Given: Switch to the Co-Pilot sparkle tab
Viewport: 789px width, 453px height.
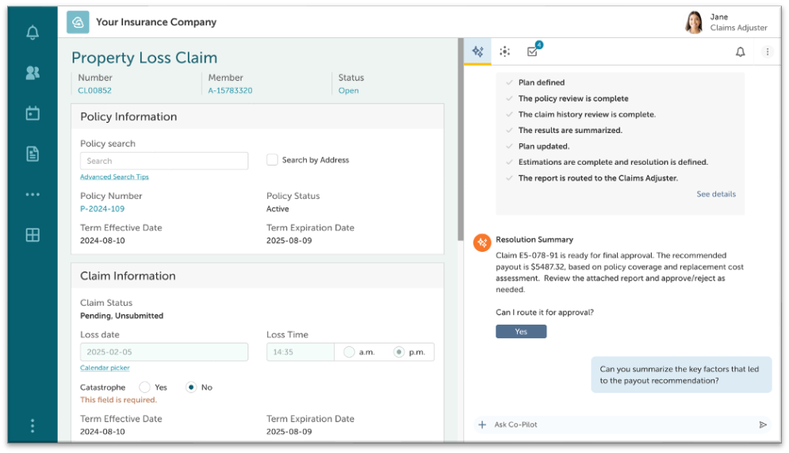Looking at the screenshot, I should click(477, 51).
